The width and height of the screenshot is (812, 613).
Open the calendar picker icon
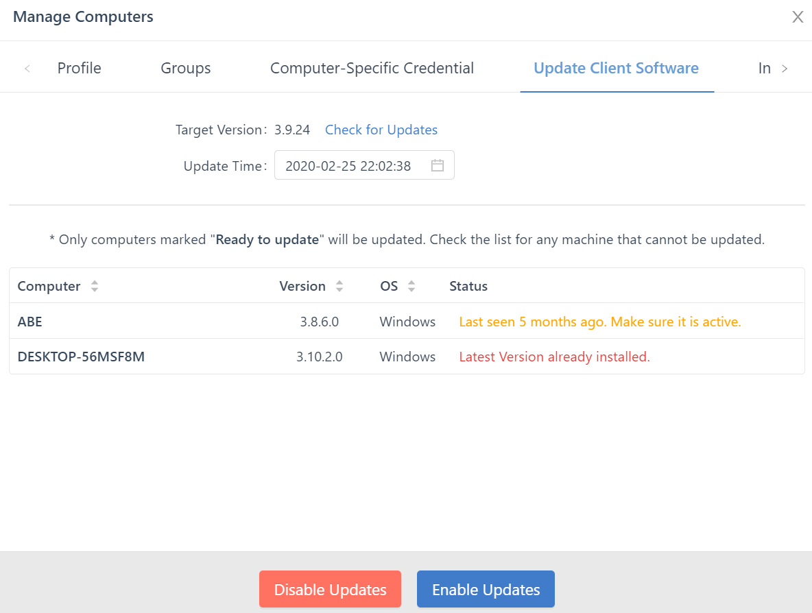click(438, 165)
